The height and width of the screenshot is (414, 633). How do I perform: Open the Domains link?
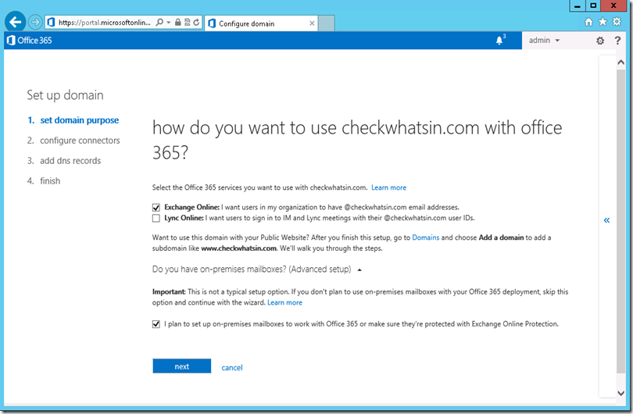(425, 237)
